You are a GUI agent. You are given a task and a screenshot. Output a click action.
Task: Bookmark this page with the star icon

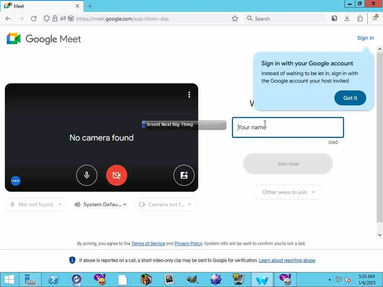pyautogui.click(x=235, y=19)
